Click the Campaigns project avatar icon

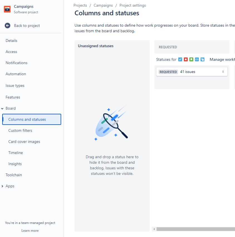tap(7, 9)
